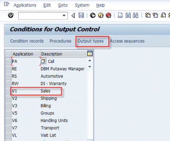Click the V2 application cell
Image resolution: width=170 pixels, height=141 pixels.
point(26,98)
